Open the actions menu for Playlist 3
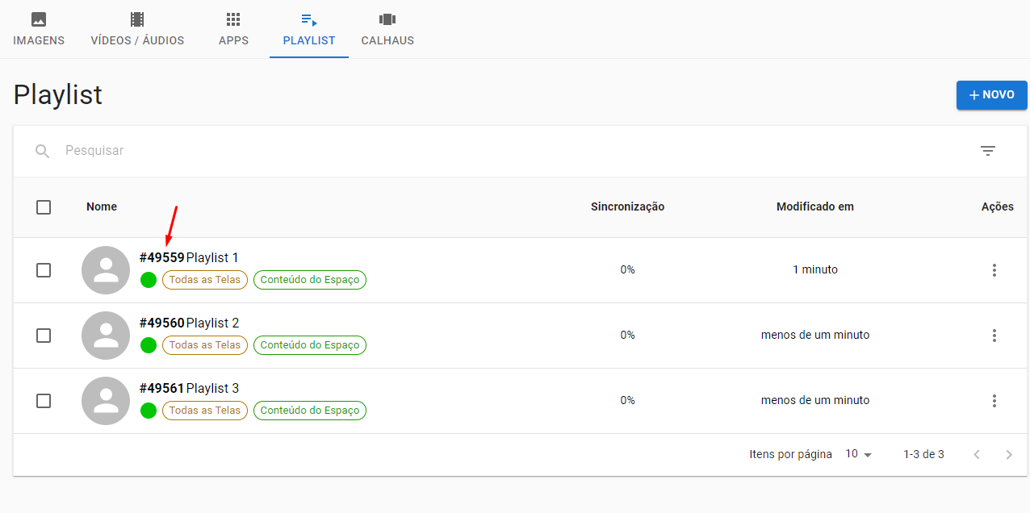Image resolution: width=1030 pixels, height=513 pixels. [994, 401]
